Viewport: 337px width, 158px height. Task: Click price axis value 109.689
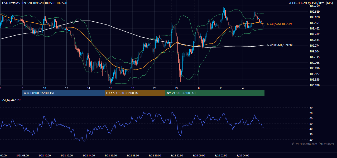pyautogui.click(x=314, y=12)
